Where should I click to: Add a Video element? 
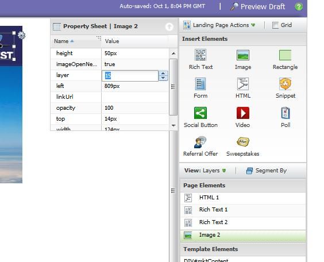pyautogui.click(x=243, y=117)
